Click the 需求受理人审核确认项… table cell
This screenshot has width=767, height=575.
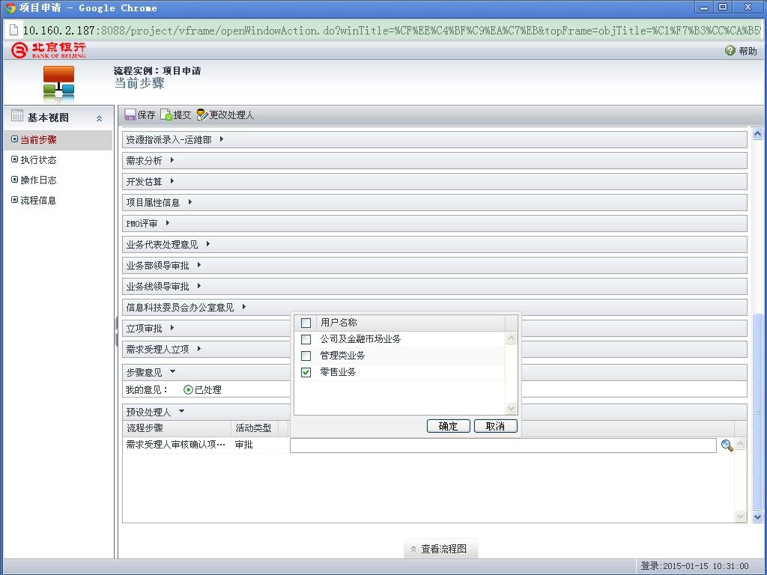[177, 445]
